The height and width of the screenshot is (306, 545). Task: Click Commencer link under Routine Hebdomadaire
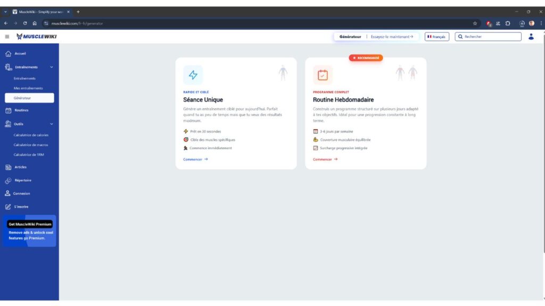coord(325,159)
